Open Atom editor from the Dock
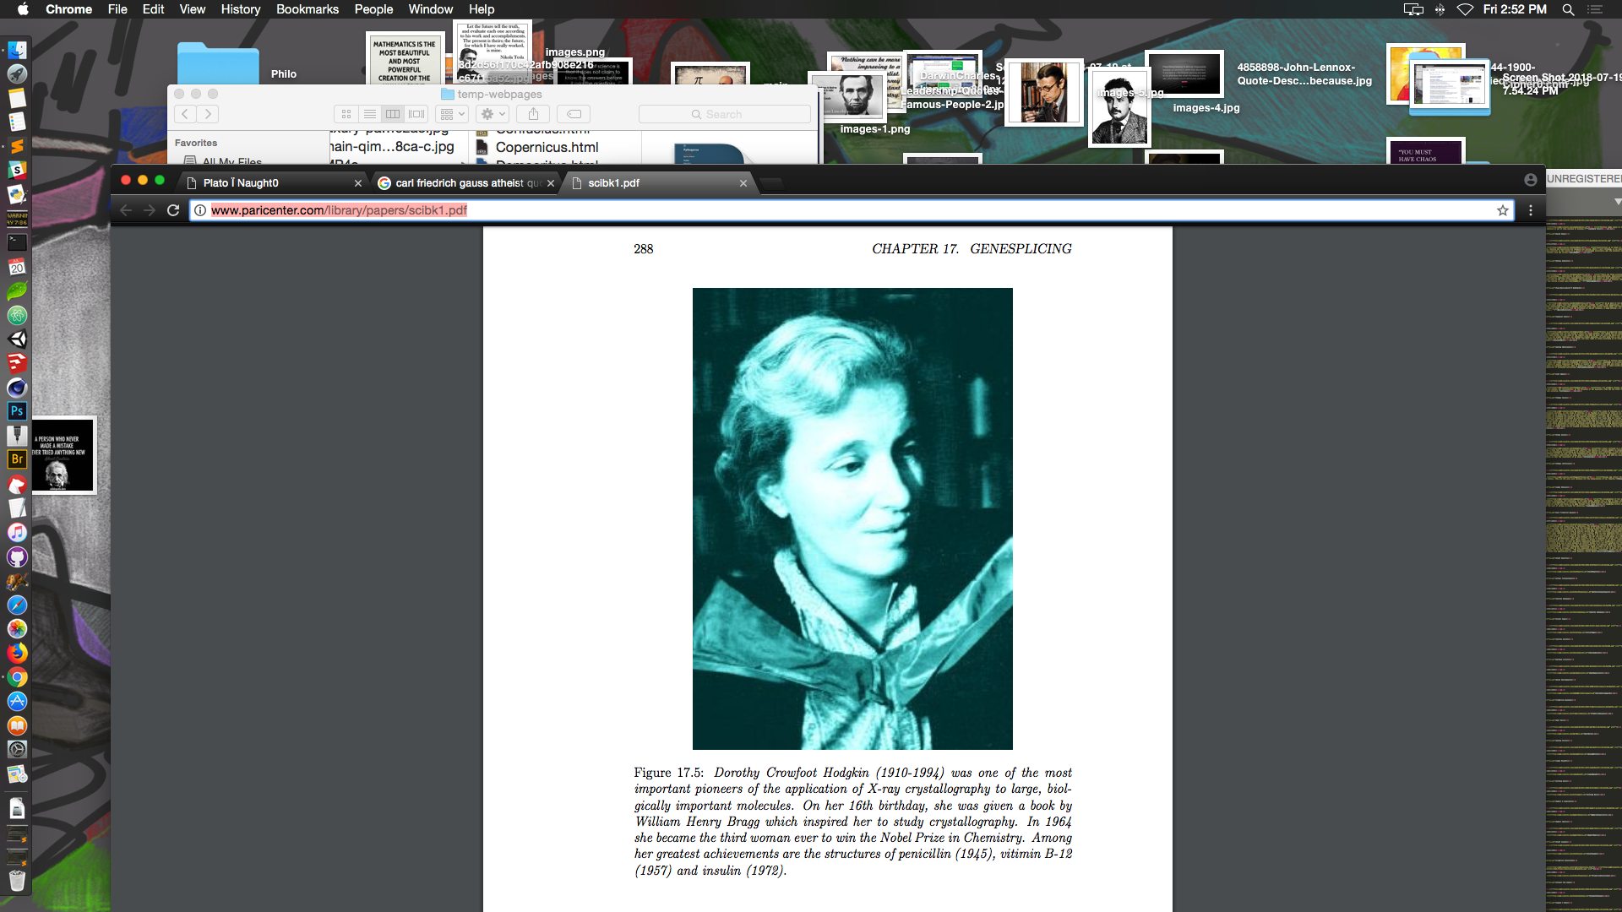1622x912 pixels. tap(17, 315)
